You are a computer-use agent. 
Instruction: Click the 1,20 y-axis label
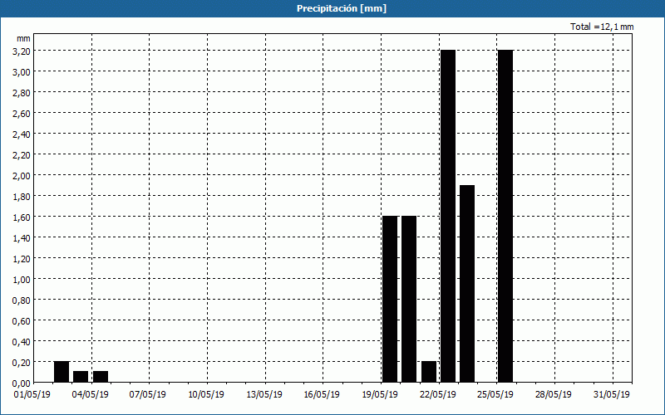pyautogui.click(x=22, y=258)
